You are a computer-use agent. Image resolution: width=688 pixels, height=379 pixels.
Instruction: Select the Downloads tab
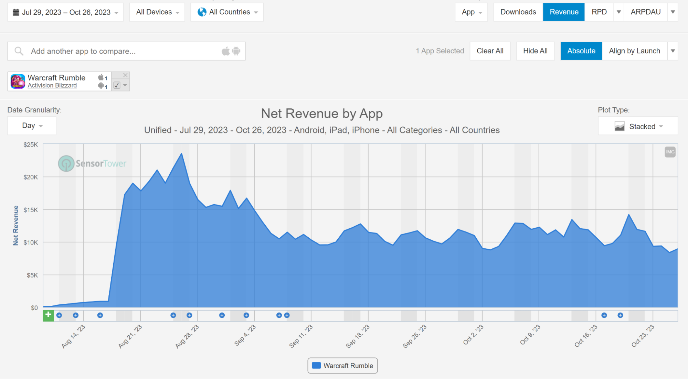tap(518, 12)
